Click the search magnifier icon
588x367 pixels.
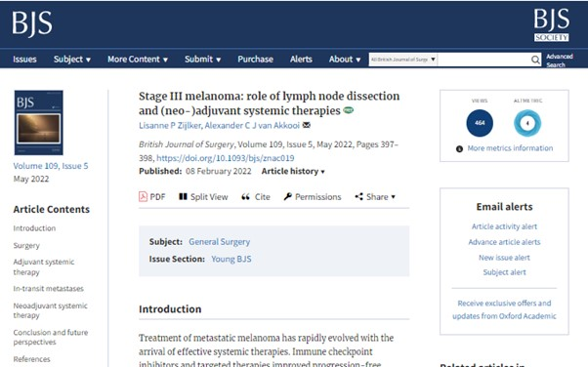point(535,60)
